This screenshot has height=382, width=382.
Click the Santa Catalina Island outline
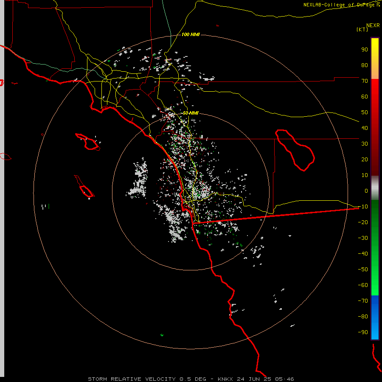(87, 141)
